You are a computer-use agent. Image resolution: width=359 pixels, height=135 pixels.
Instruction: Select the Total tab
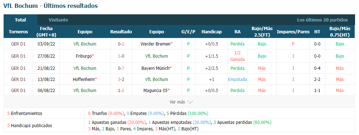pyautogui.click(x=20, y=20)
